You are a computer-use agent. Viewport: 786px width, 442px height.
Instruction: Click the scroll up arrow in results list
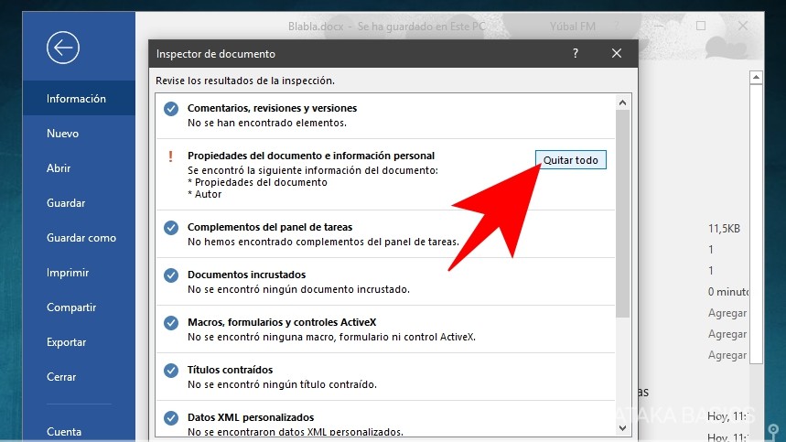(623, 102)
